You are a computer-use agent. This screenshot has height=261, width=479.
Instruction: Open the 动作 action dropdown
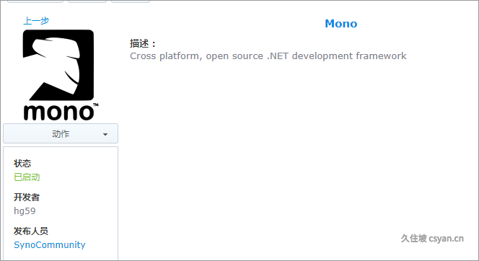coord(61,133)
